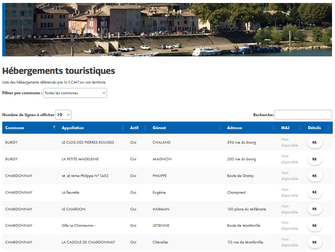Open details for LA PETITE MADELEINE

coord(315,159)
